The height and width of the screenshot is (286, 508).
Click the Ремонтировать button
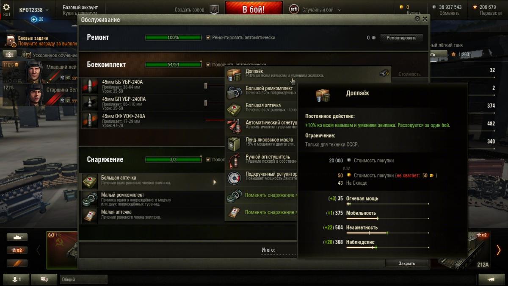click(x=401, y=38)
